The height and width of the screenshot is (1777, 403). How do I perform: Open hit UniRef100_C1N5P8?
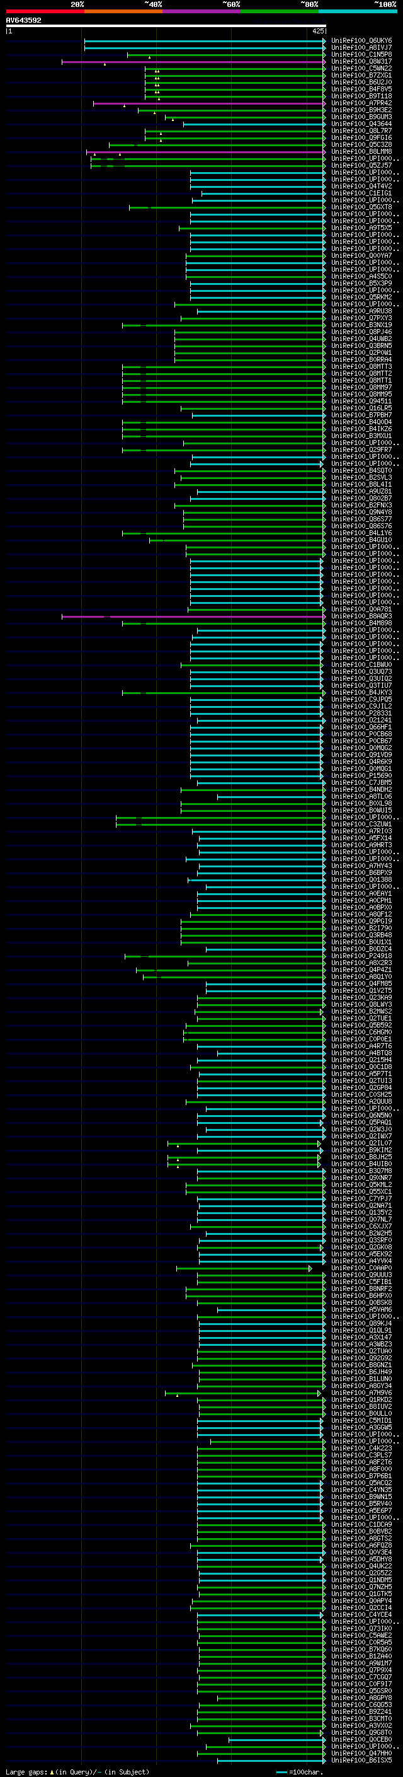tap(361, 54)
